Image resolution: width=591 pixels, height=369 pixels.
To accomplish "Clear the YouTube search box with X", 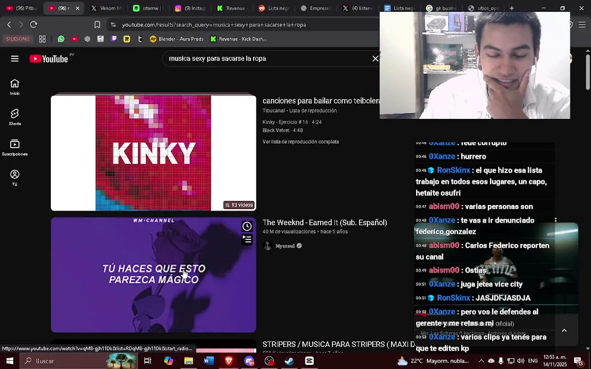I will click(375, 58).
